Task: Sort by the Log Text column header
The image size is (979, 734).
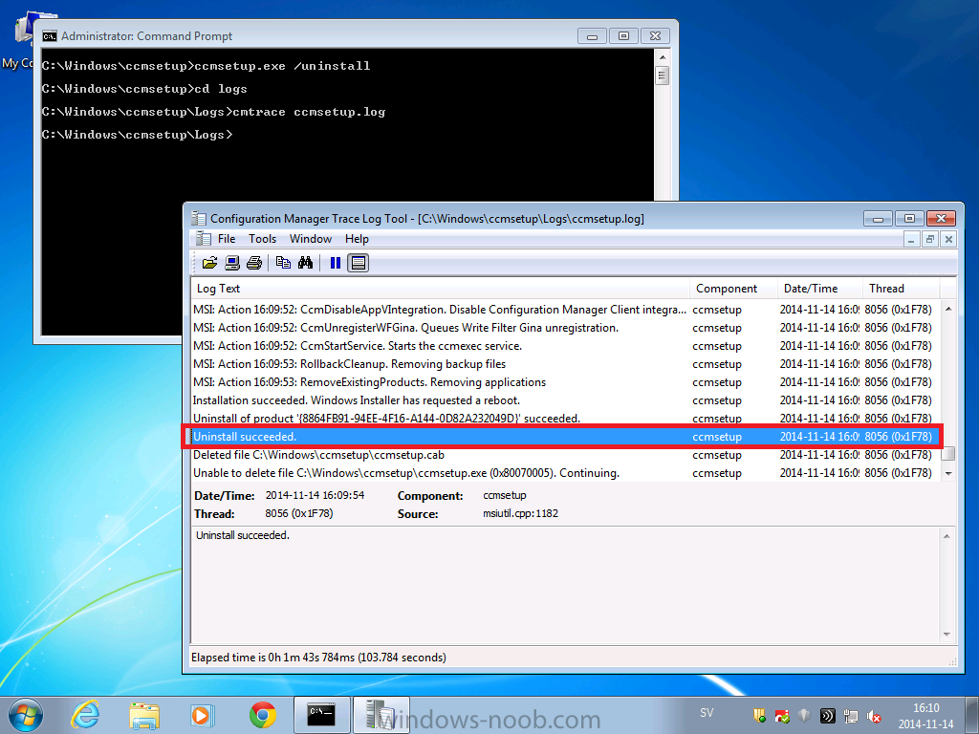Action: click(x=440, y=289)
